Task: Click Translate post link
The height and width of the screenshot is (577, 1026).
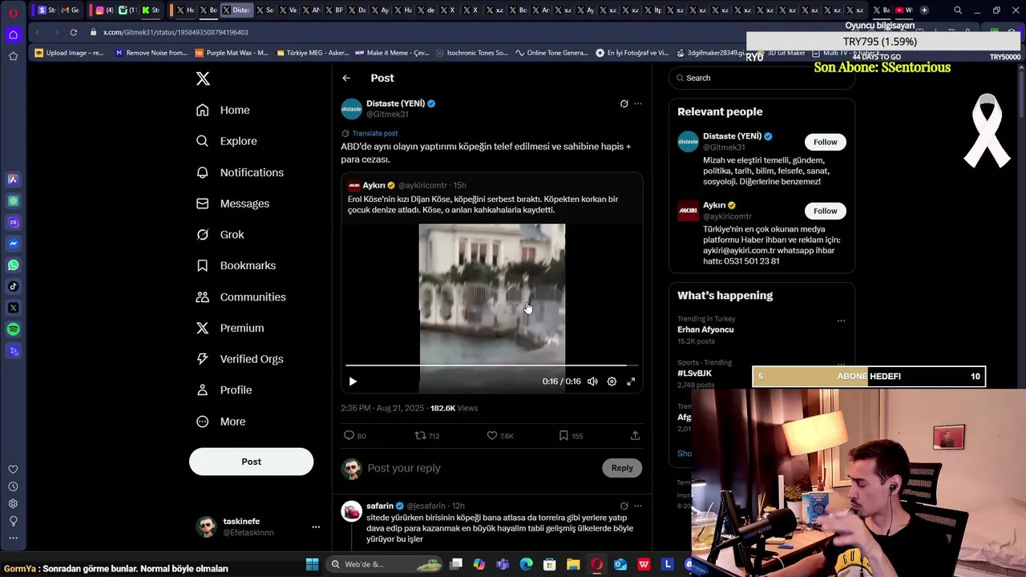Action: 375,133
